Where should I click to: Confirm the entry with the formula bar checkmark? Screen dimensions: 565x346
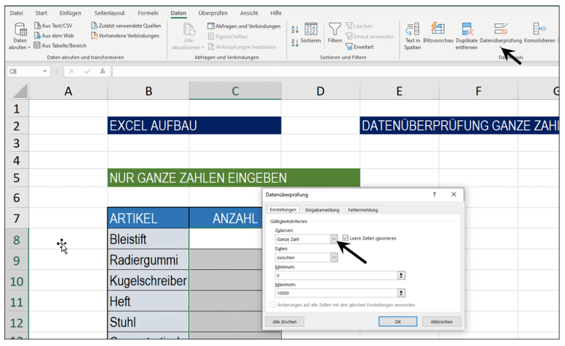(87, 71)
